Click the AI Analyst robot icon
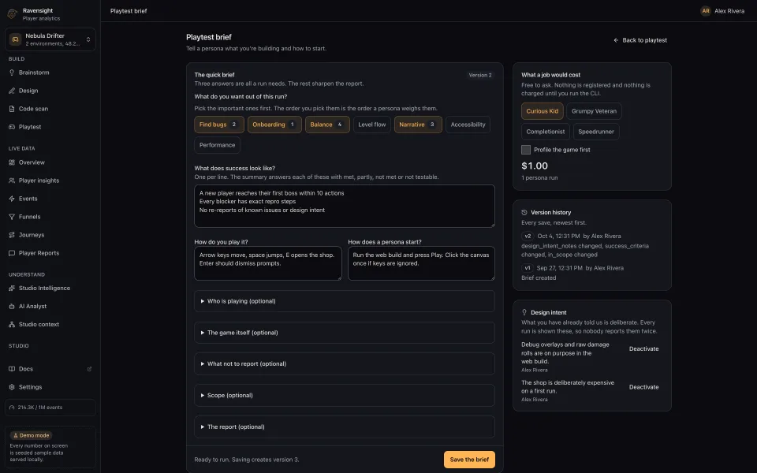757x473 pixels. tap(12, 307)
